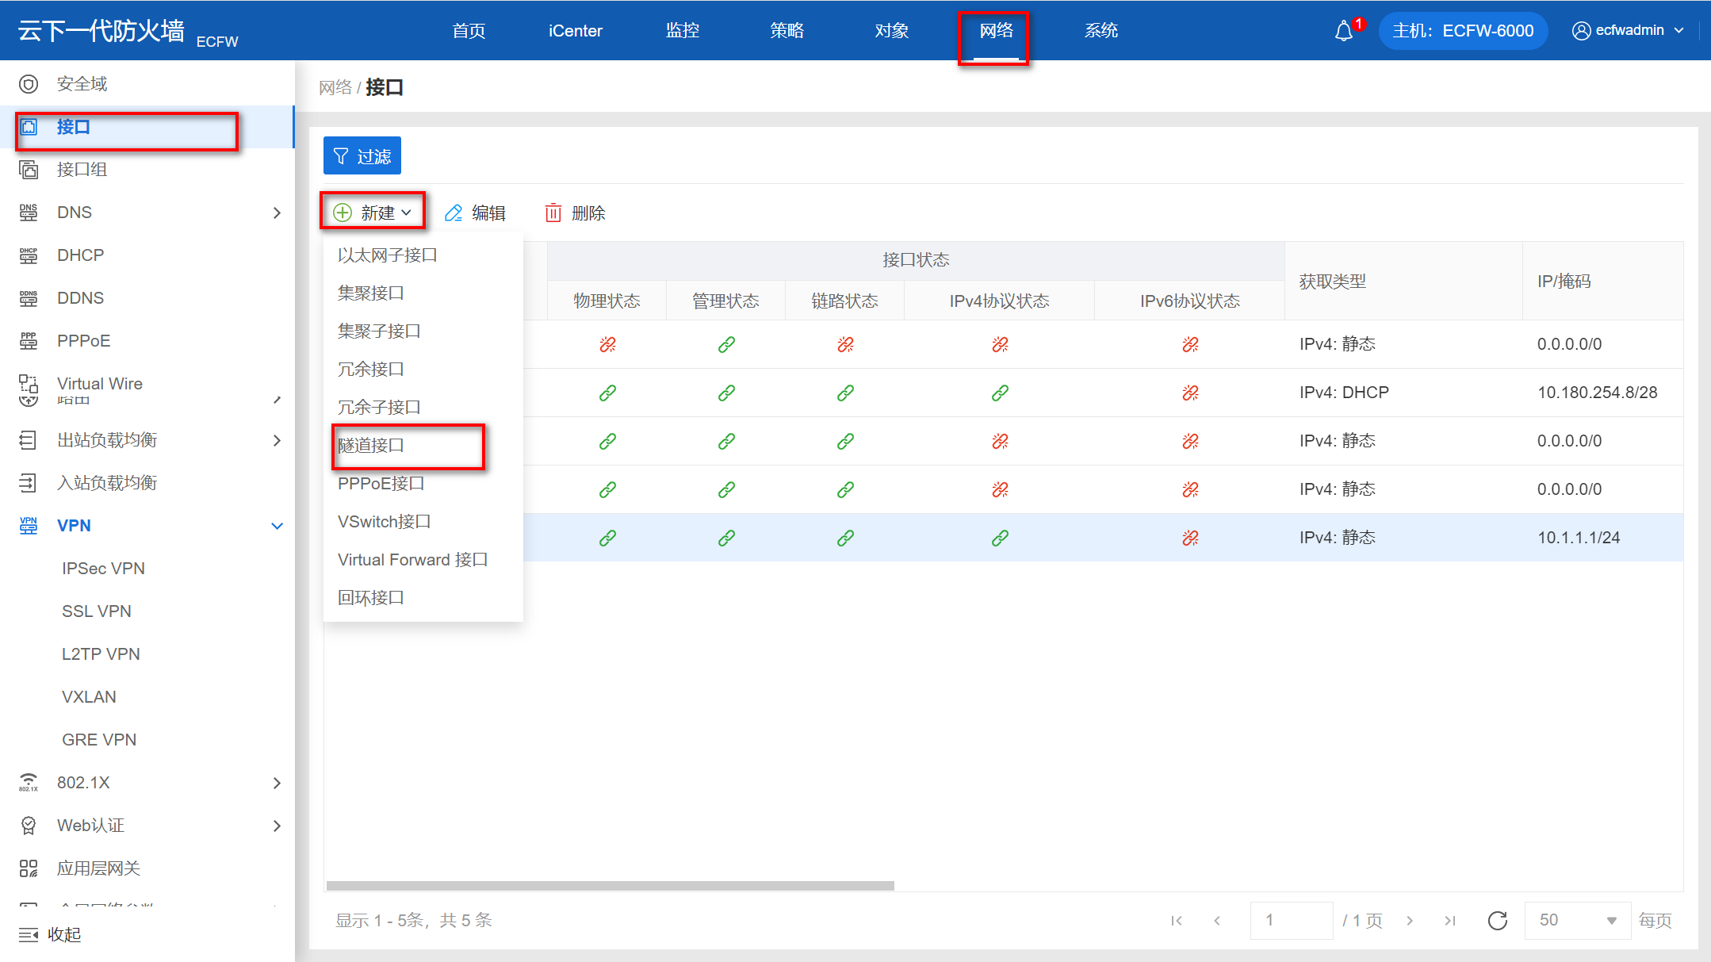Expand the DNS submenu chevron

277,213
